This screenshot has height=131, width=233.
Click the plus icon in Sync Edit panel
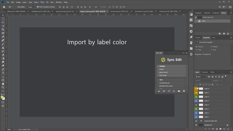164,91
